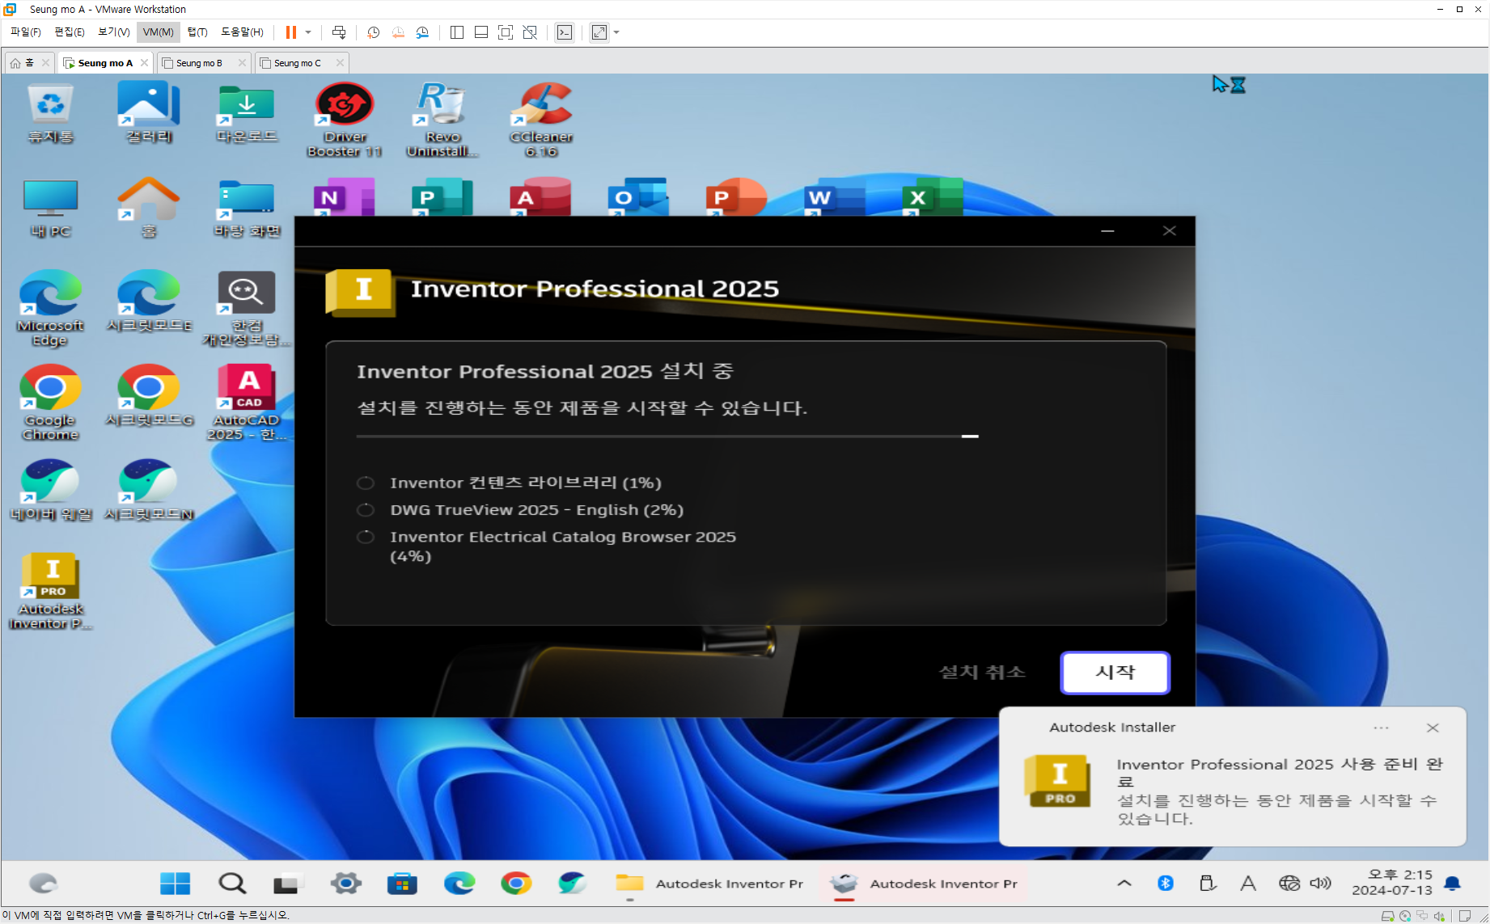Open taskbar Search

coord(232,884)
